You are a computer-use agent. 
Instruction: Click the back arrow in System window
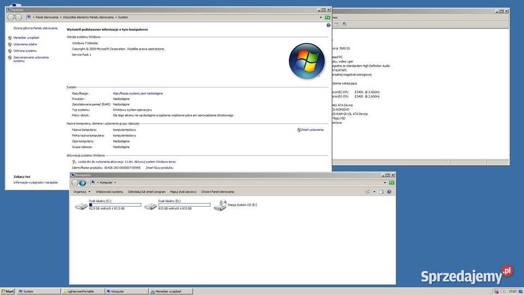11,17
